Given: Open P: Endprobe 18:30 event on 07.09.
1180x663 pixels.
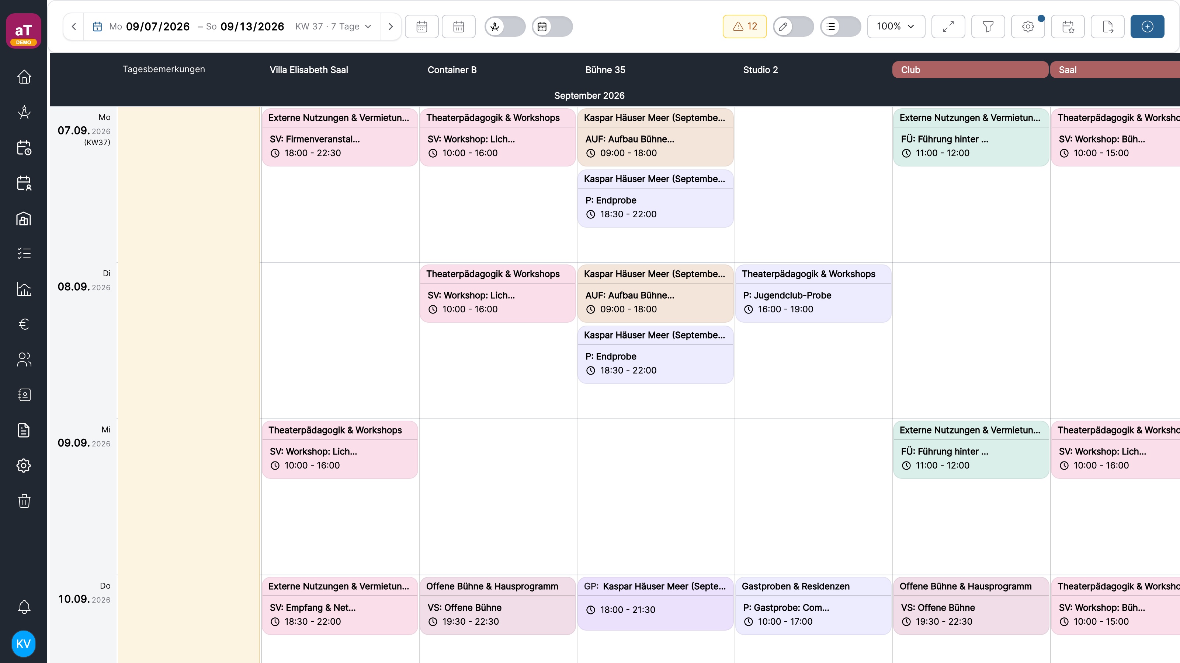Looking at the screenshot, I should (x=656, y=199).
